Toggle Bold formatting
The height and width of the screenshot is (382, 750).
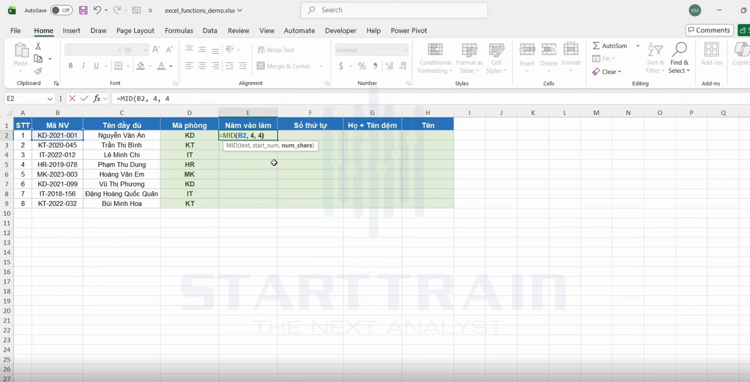click(71, 66)
